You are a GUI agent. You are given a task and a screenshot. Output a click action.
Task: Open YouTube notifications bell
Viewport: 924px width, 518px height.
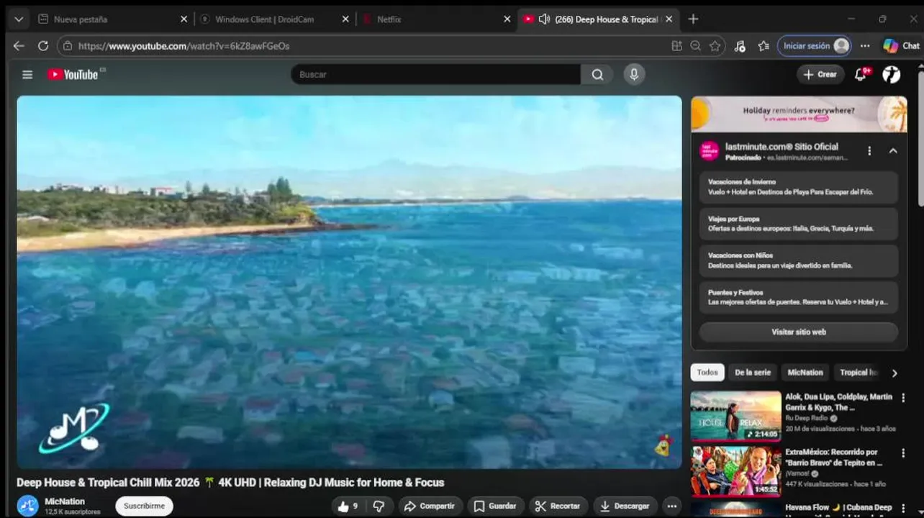(x=861, y=75)
